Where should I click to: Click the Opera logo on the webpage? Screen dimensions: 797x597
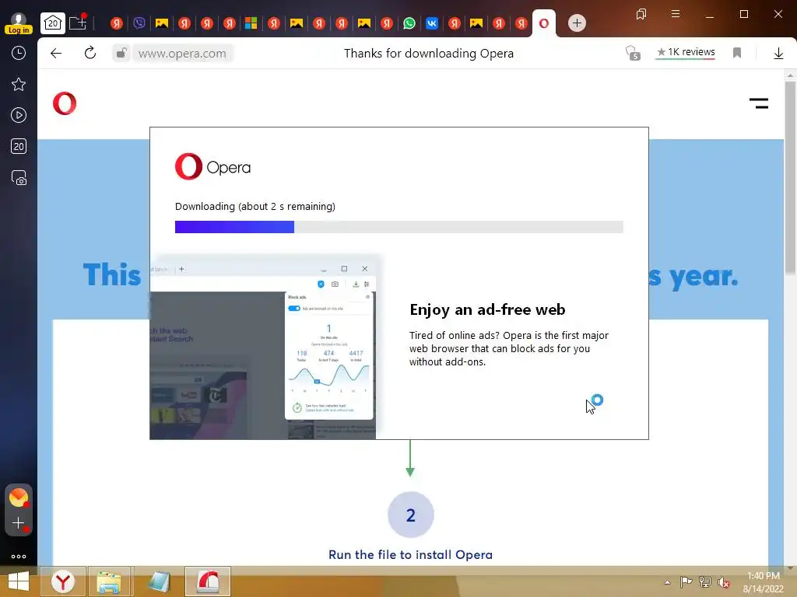click(x=65, y=103)
